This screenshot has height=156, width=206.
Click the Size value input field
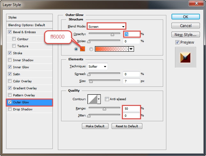click(131, 81)
